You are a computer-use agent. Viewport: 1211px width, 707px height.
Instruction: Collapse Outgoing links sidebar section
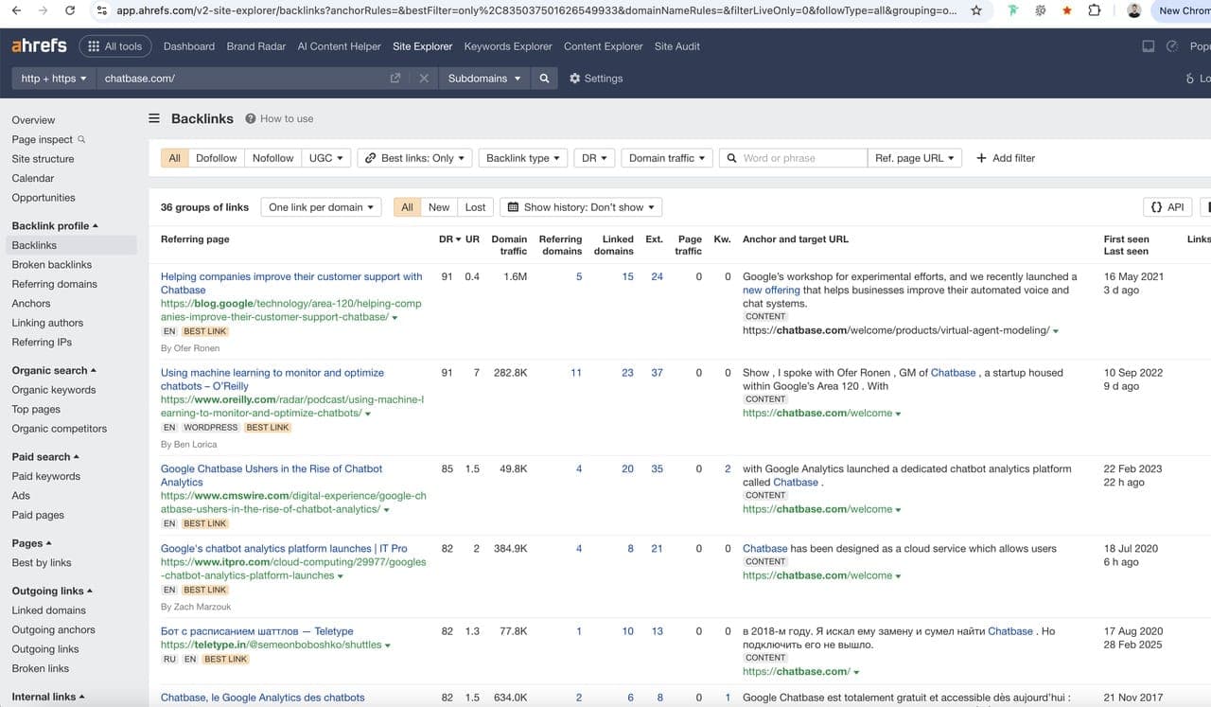[x=52, y=591]
